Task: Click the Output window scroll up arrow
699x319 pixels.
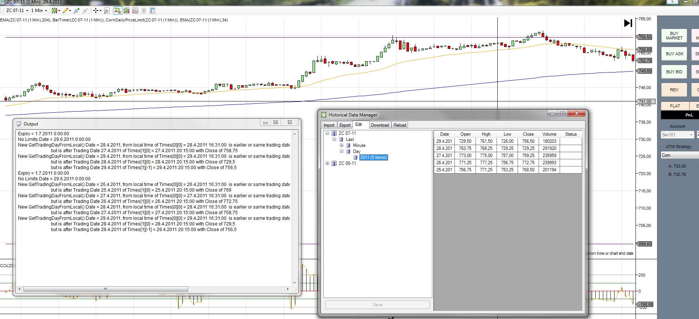Action: click(294, 134)
